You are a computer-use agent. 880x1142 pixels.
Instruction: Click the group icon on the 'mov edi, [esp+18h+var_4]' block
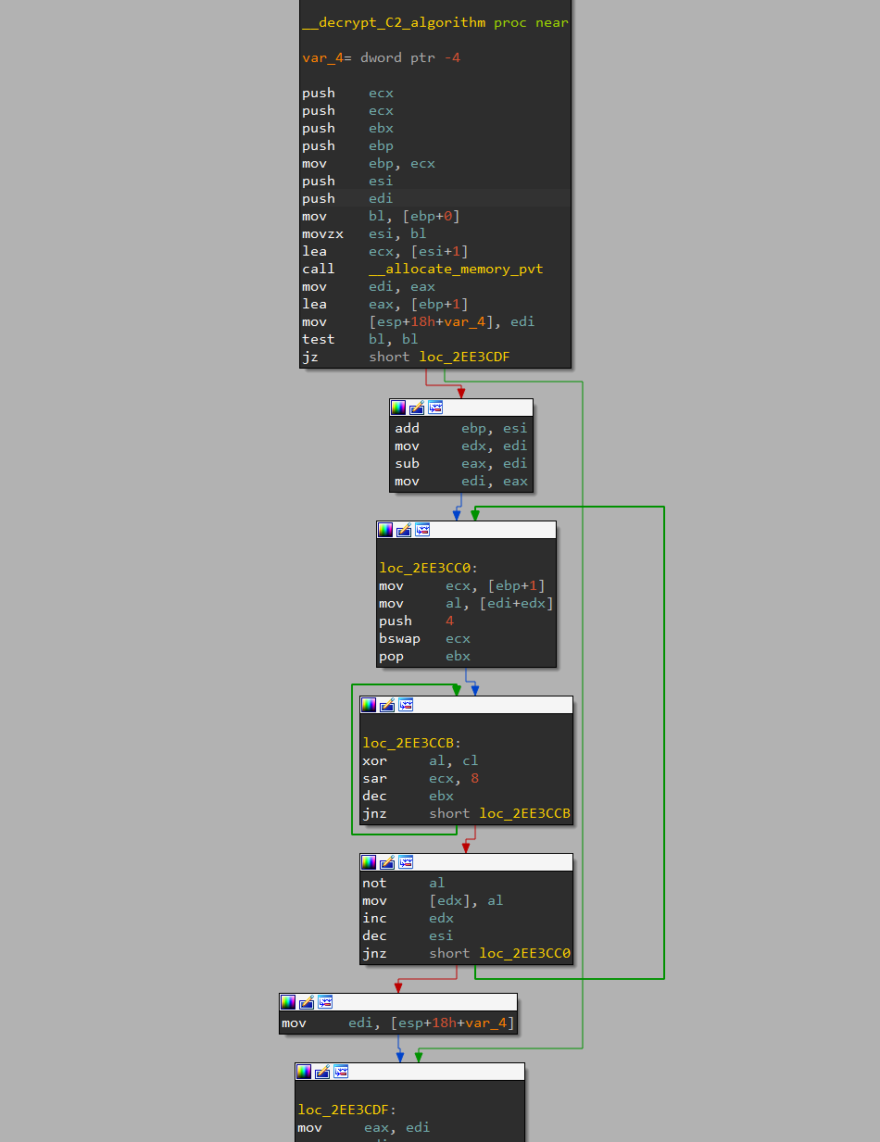325,1002
